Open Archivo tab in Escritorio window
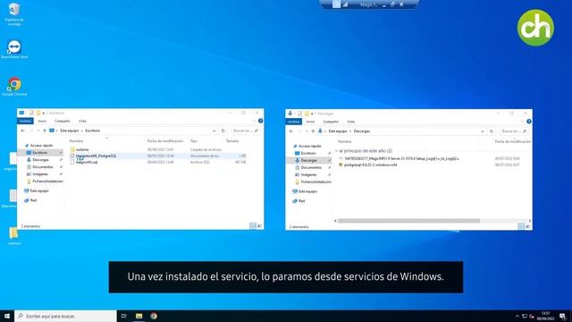The width and height of the screenshot is (572, 322). coord(25,121)
